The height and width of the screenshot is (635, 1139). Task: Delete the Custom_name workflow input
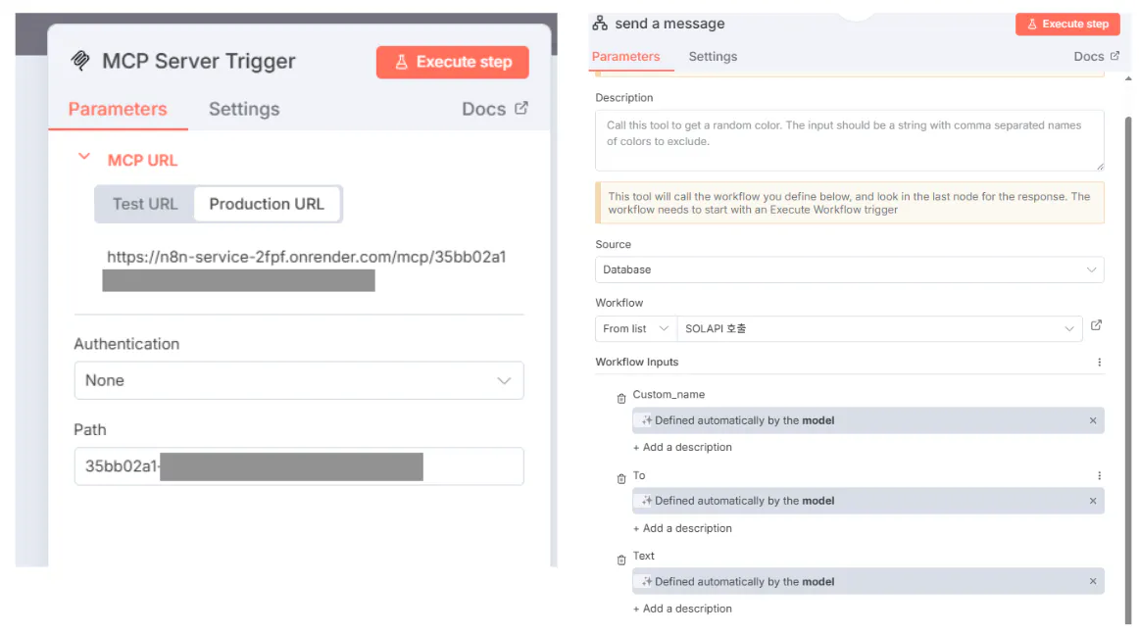[621, 399]
